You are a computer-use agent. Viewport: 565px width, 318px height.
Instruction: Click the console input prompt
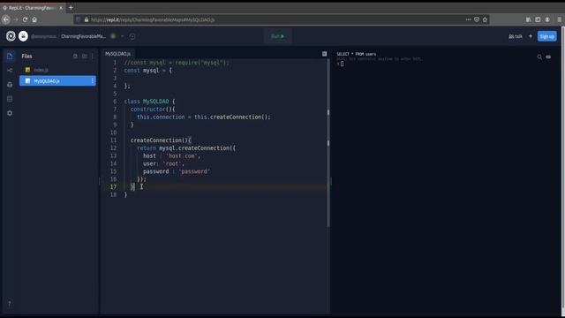click(342, 64)
